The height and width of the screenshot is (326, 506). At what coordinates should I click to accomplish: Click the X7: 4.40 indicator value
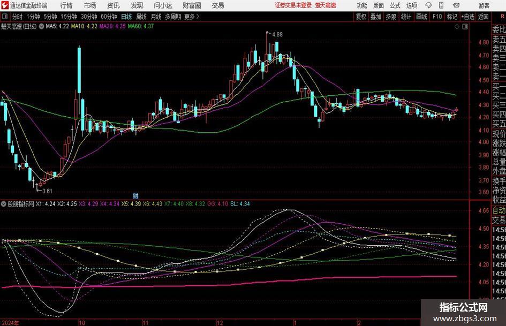click(x=173, y=204)
